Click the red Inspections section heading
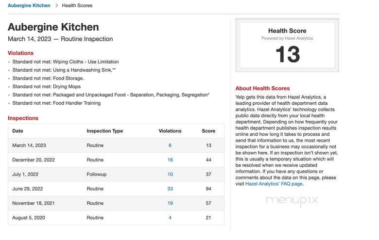 (23, 118)
